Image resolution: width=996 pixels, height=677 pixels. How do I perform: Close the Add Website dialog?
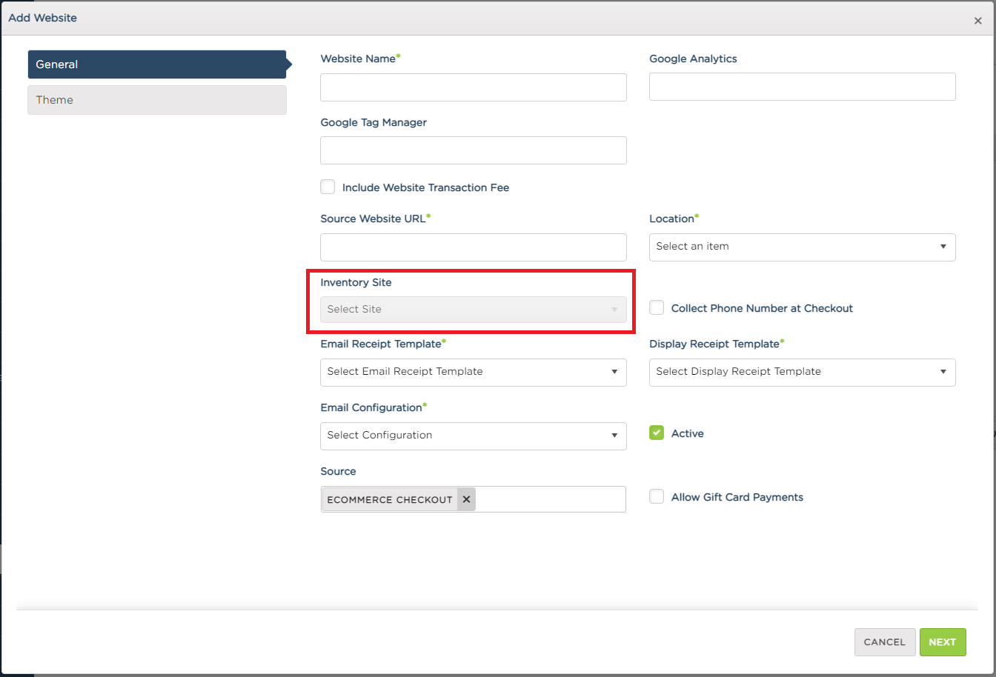tap(978, 21)
